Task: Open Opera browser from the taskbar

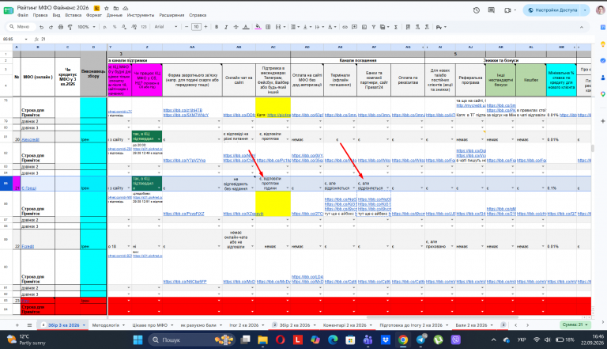Action: tap(281, 340)
